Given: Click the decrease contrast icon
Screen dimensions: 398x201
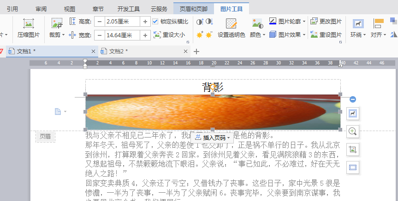Looking at the screenshot, I should pos(209,22).
